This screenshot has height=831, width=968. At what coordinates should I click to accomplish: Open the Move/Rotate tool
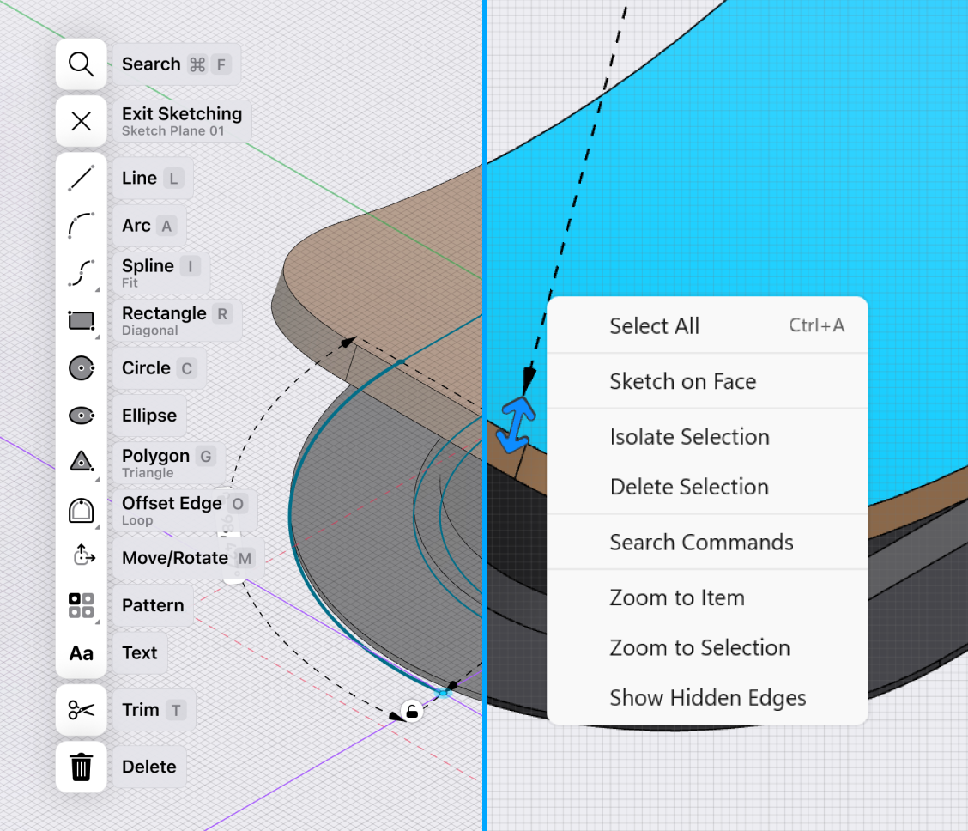coord(82,557)
